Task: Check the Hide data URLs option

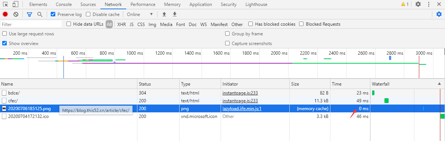Action: coord(69,24)
